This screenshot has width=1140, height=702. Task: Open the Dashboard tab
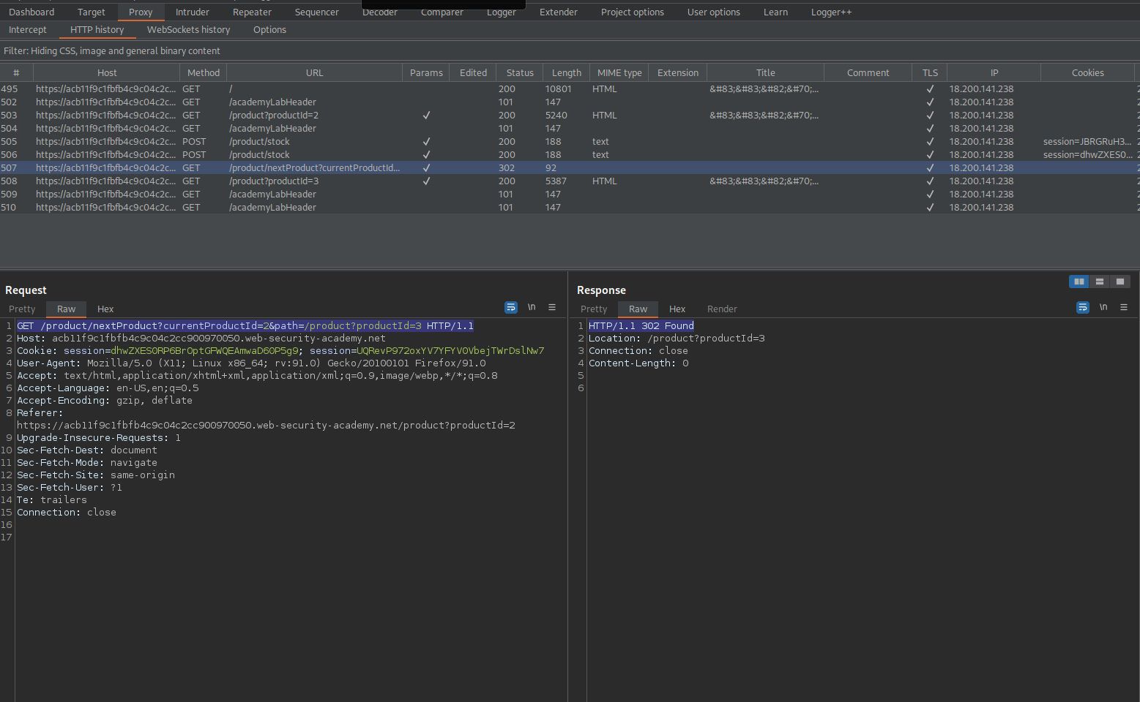tap(31, 12)
